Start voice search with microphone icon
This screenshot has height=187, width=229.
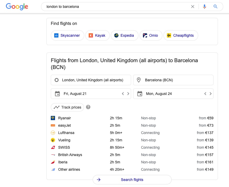click(205, 7)
